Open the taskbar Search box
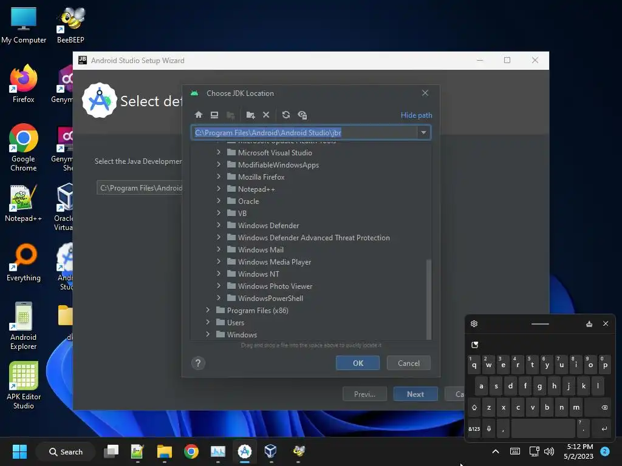The width and height of the screenshot is (622, 466). (x=66, y=451)
